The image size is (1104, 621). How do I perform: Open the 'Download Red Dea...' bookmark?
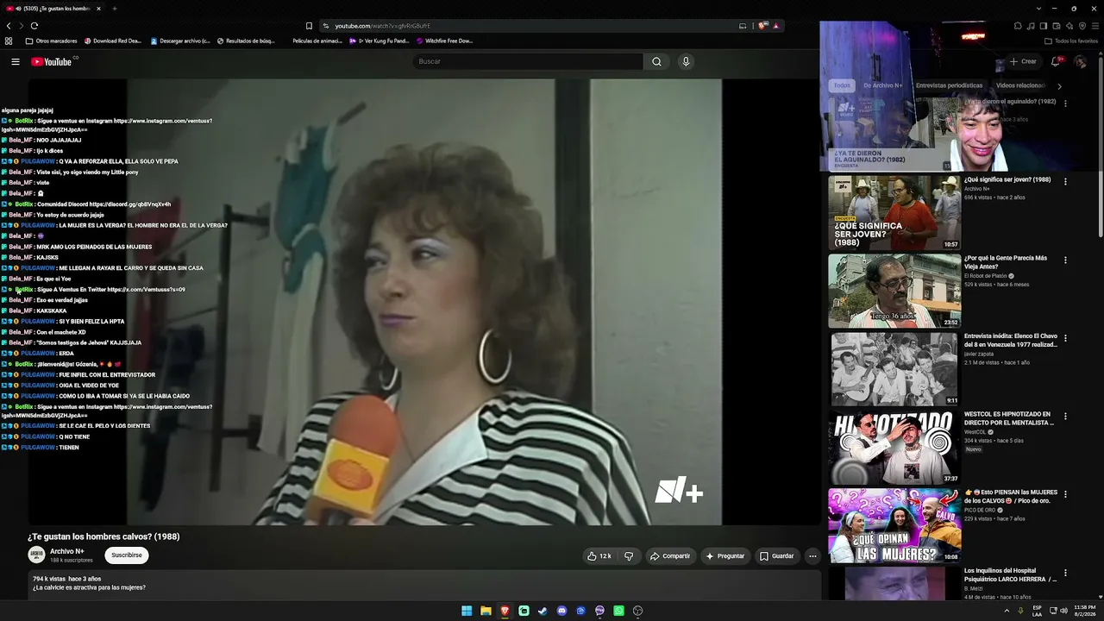click(112, 41)
